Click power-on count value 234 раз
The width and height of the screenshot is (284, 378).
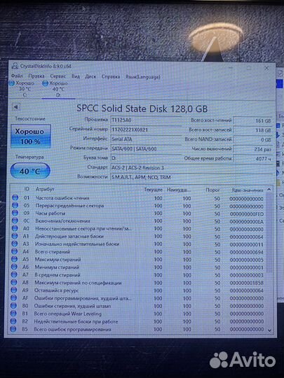[x=253, y=150]
